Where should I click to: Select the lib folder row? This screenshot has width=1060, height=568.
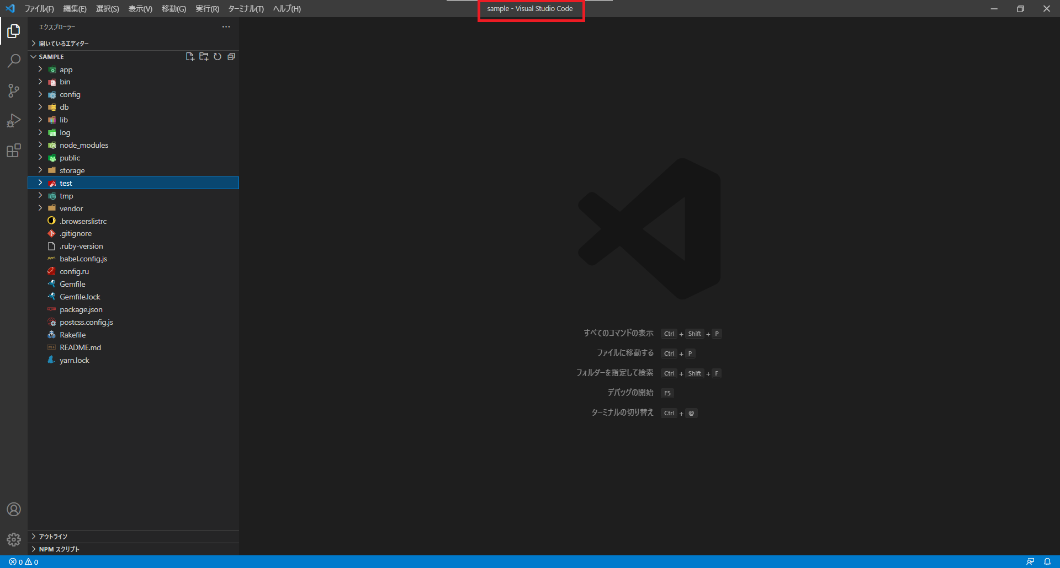click(133, 120)
